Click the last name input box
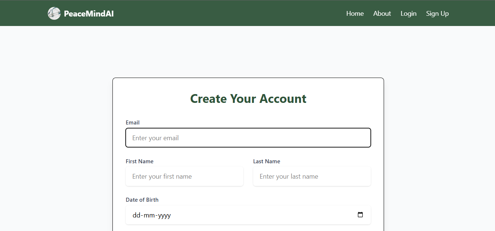The width and height of the screenshot is (495, 231). pos(312,176)
